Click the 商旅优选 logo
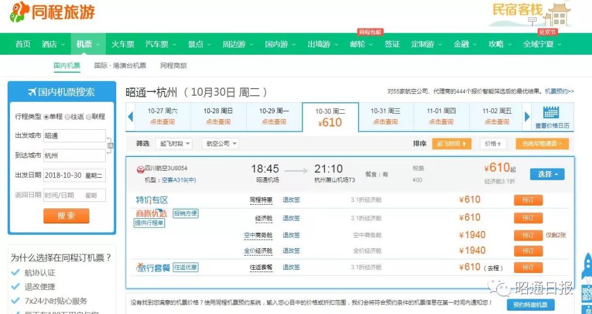592x314 pixels. (x=151, y=213)
